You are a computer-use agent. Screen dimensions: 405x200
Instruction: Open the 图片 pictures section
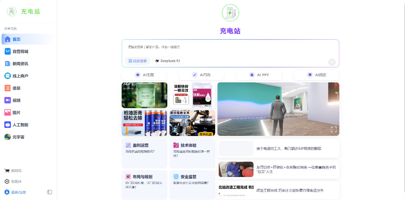(x=16, y=112)
